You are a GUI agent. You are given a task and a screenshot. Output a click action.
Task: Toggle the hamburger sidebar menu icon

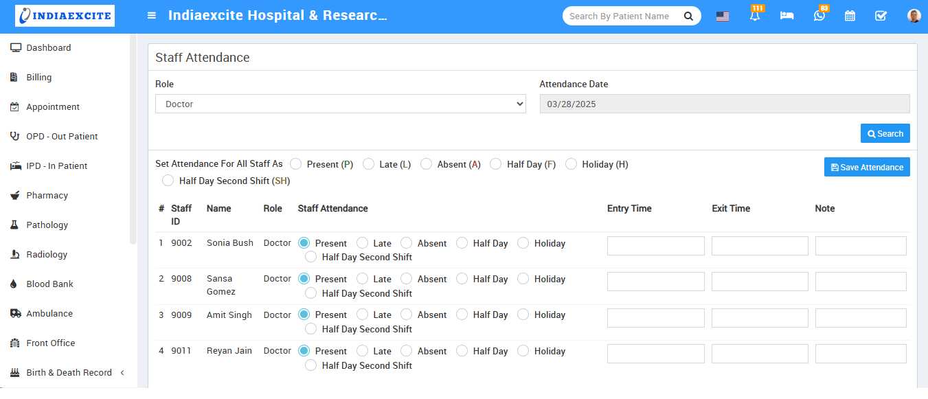152,16
